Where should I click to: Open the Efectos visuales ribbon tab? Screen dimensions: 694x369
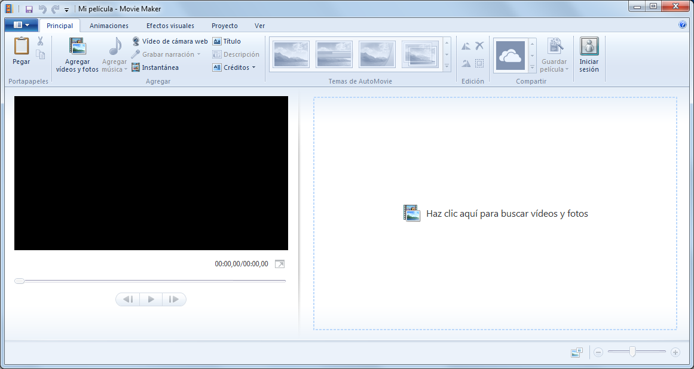coord(171,26)
